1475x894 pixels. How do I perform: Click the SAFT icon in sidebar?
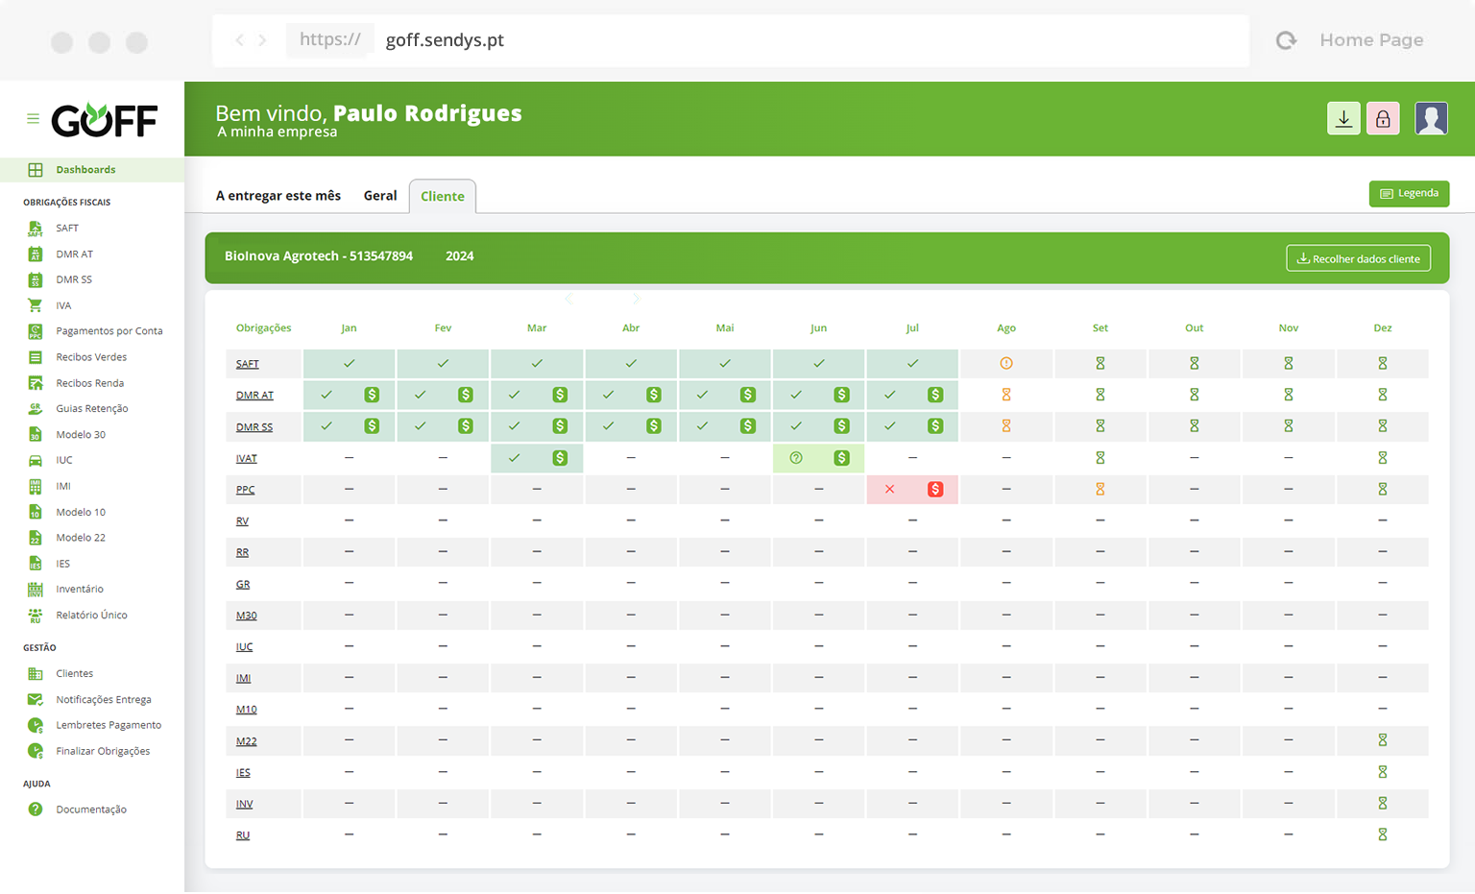click(36, 229)
